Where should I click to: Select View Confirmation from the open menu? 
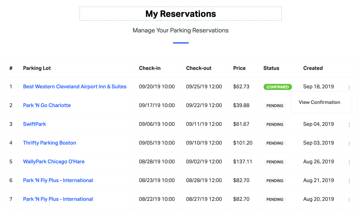point(319,102)
